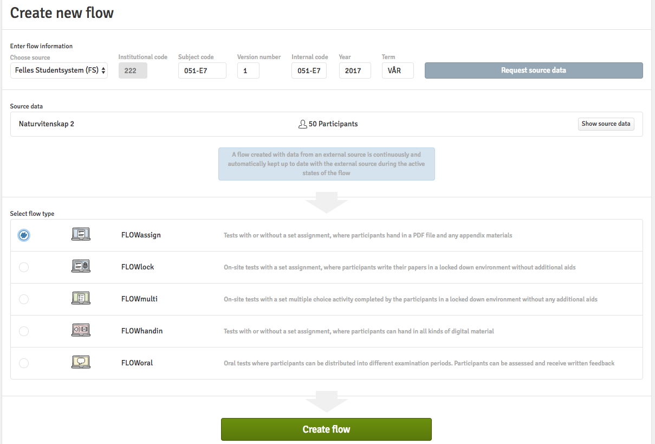Click the Request source data button
This screenshot has height=444, width=655.
tap(533, 70)
